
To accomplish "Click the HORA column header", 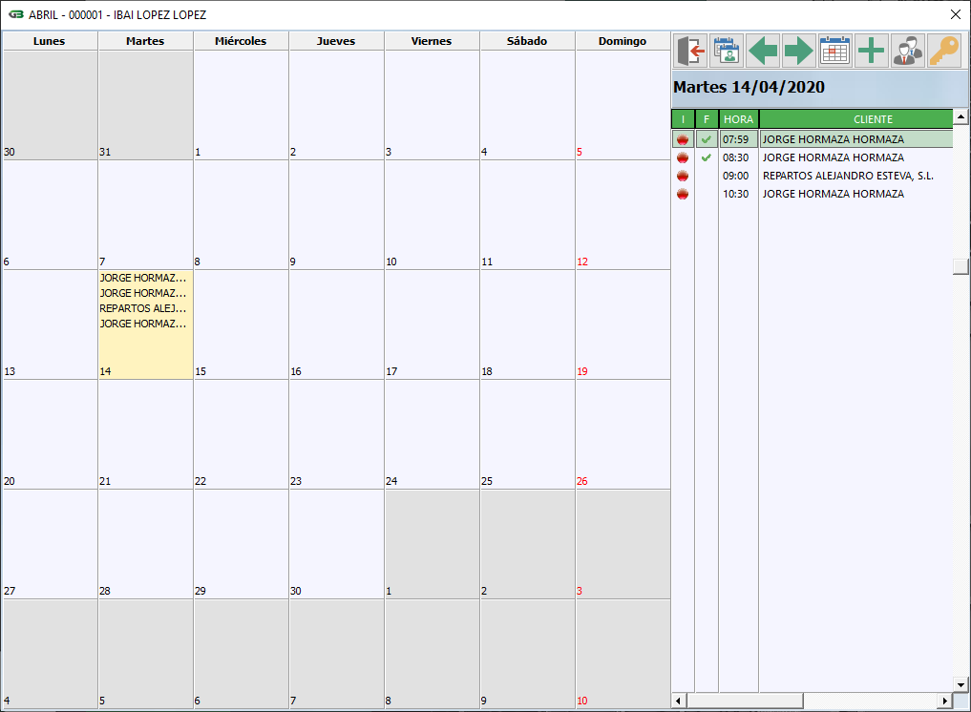I will pos(738,119).
